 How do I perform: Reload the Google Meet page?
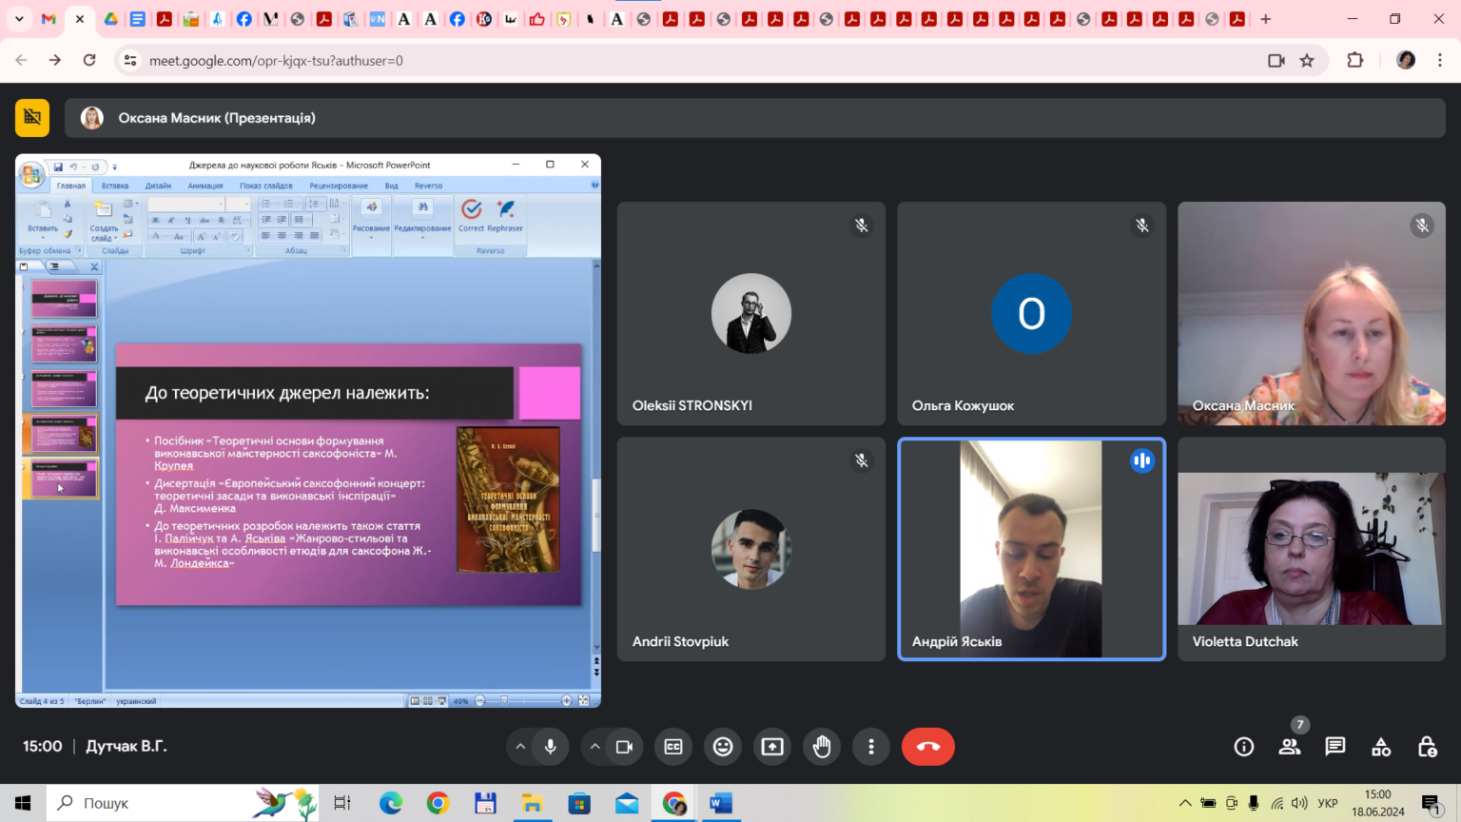click(89, 60)
